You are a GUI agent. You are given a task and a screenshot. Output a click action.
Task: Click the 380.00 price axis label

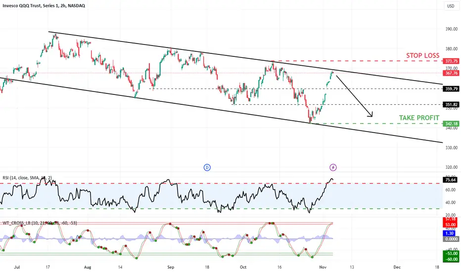452,49
